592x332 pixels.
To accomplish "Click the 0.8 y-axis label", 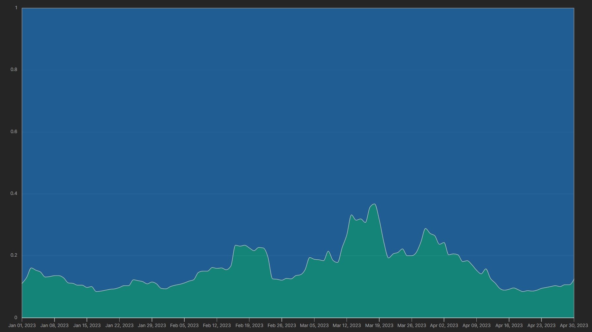I will coord(14,70).
